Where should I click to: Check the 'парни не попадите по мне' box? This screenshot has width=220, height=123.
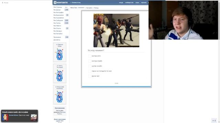[x=90, y=71]
